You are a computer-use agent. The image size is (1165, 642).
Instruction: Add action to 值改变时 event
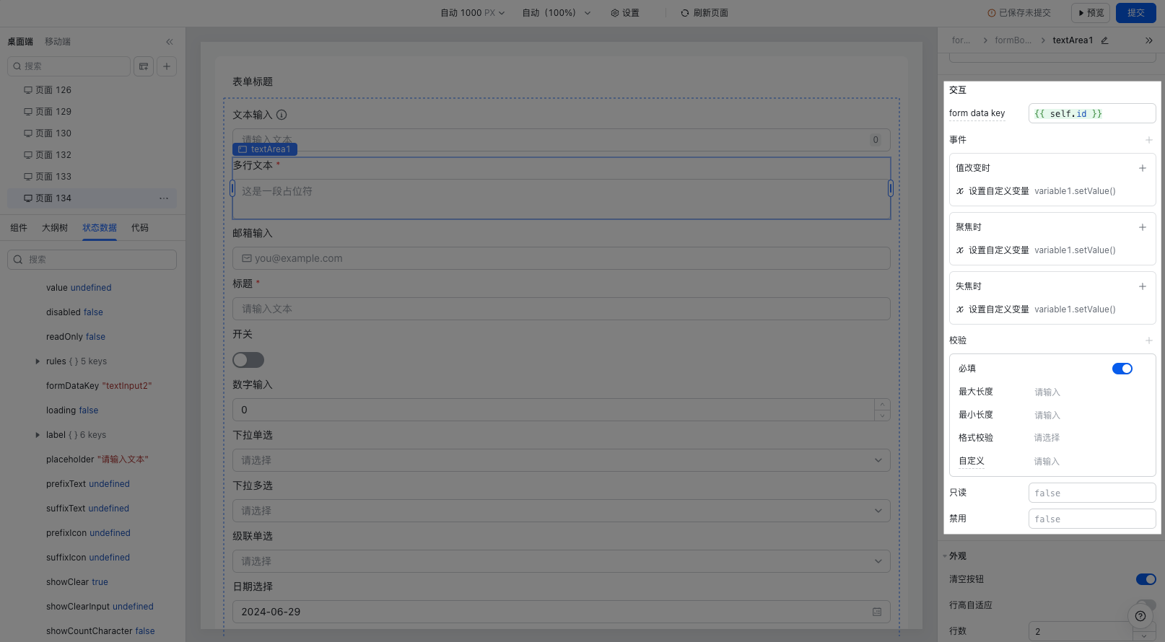point(1143,168)
